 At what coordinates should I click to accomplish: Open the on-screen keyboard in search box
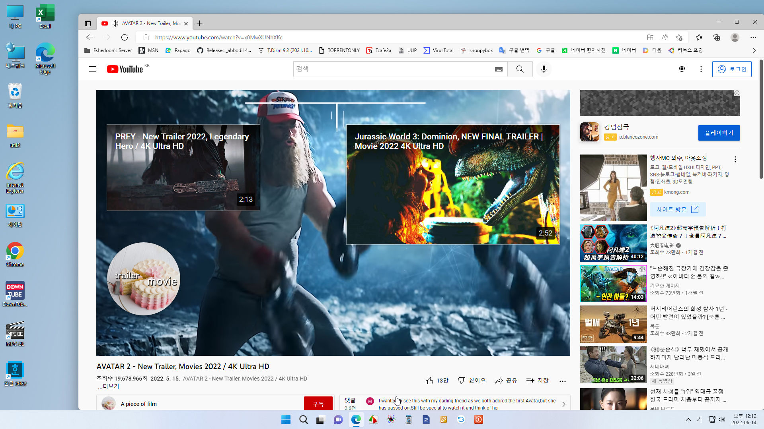click(499, 69)
